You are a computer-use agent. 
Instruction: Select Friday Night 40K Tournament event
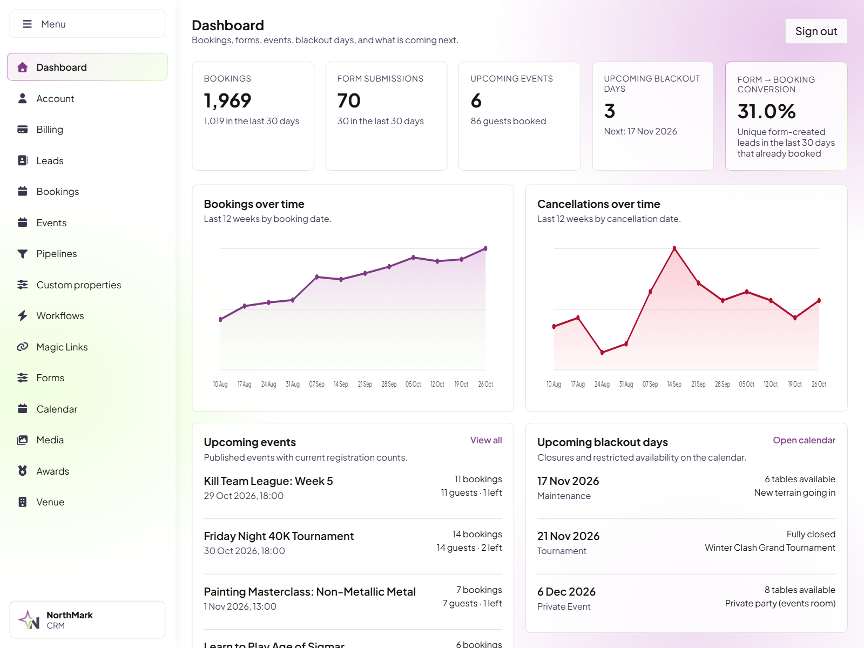[x=353, y=543]
